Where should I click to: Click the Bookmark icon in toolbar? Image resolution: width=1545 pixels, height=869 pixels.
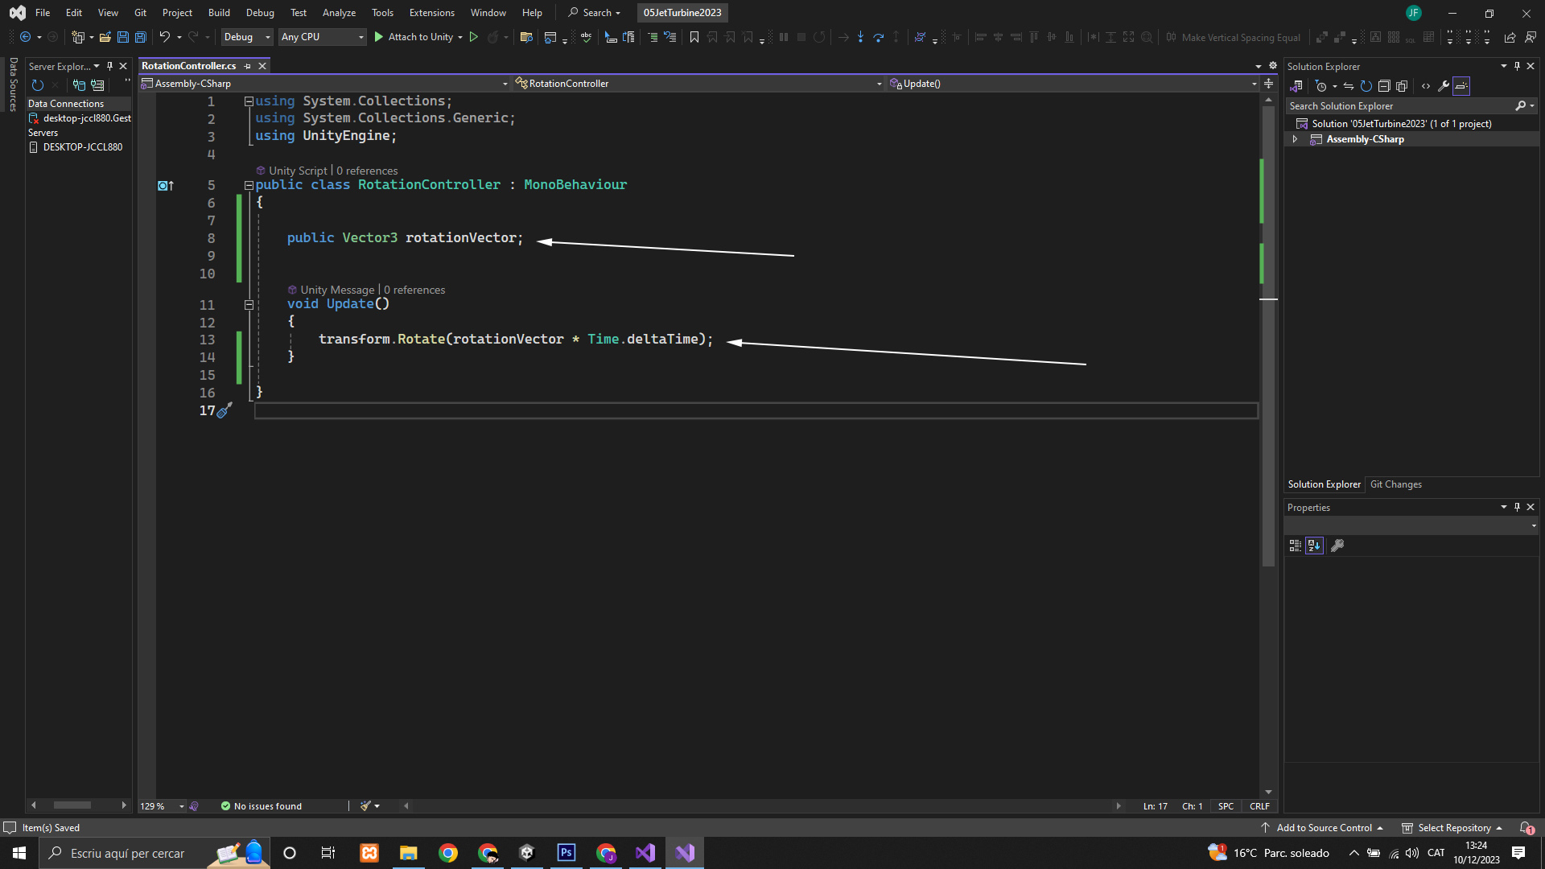(x=694, y=37)
